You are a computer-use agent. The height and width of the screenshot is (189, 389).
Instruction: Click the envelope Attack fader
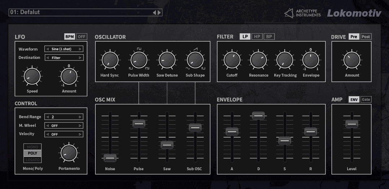pyautogui.click(x=232, y=132)
